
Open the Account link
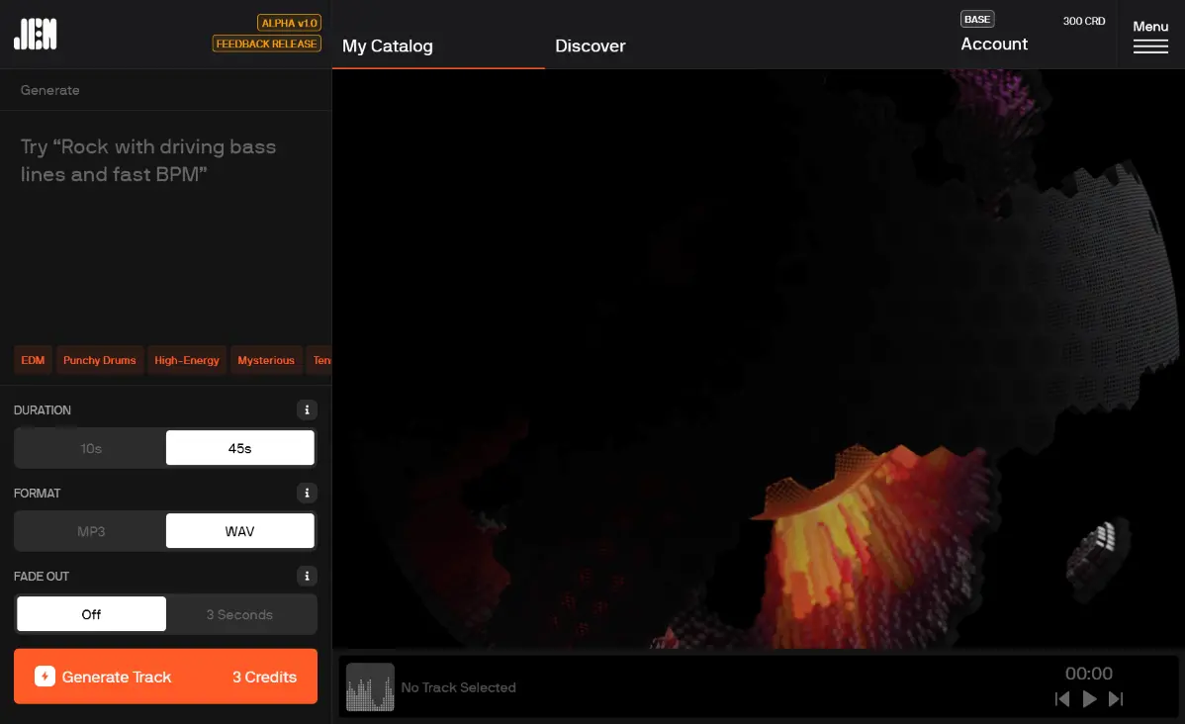pos(994,44)
